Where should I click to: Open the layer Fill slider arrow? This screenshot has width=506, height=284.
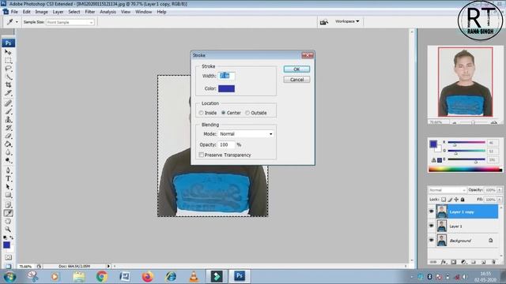(499, 200)
